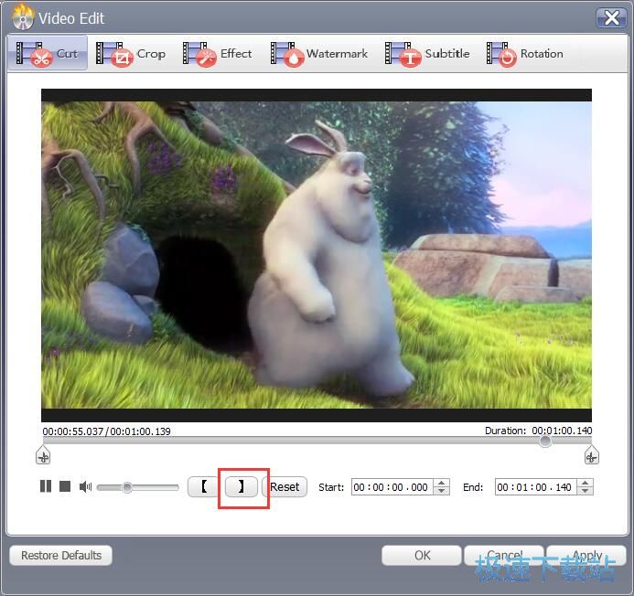
Task: Click the playback position knob on seek bar
Action: tap(545, 442)
